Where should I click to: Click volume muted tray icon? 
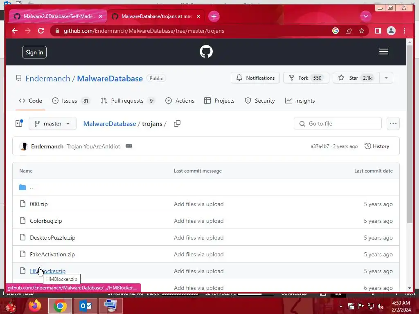381,306
